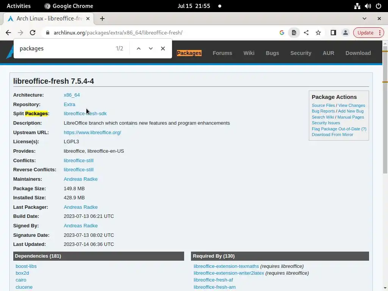The height and width of the screenshot is (291, 388).
Task: Open the network status icon
Action: coord(357,6)
